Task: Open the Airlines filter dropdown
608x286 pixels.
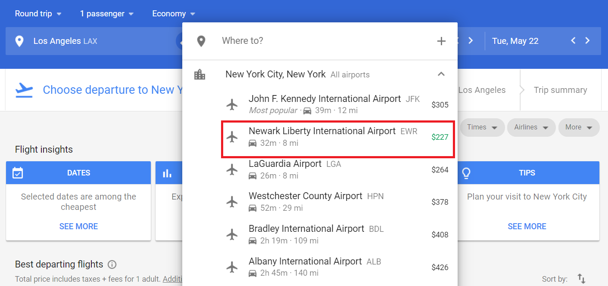Action: [x=531, y=127]
